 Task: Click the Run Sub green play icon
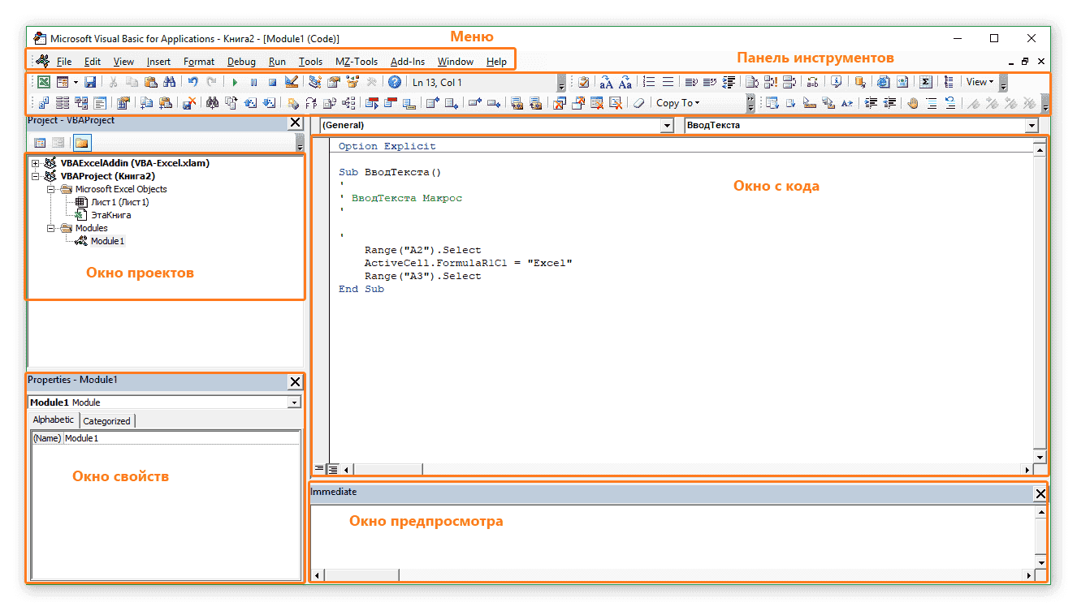tap(236, 82)
